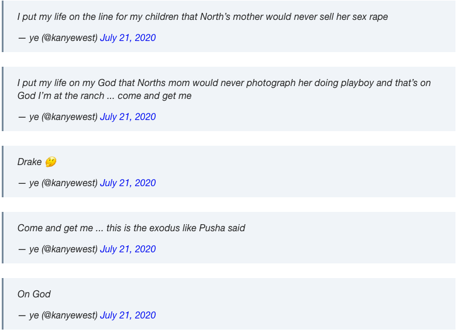
Task: Click '— ye (@kanyewest)' under the Drake tweet
Action: pyautogui.click(x=58, y=183)
